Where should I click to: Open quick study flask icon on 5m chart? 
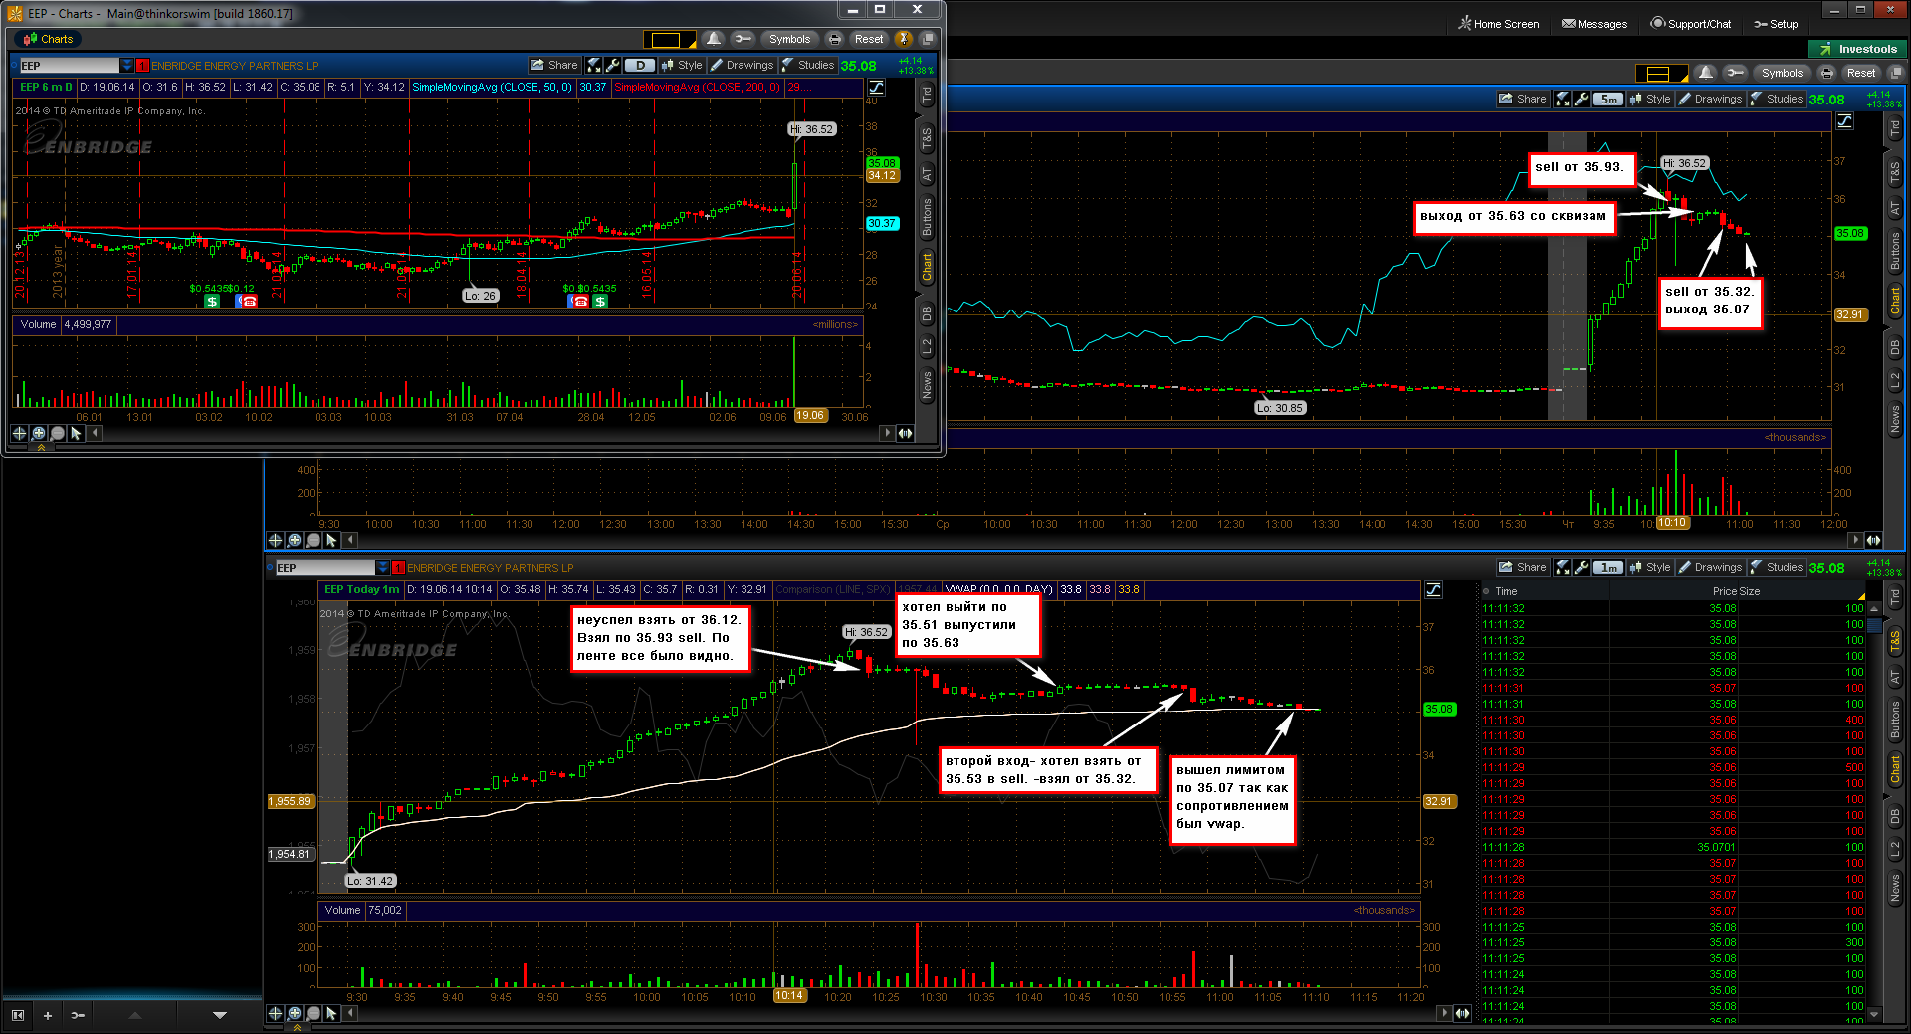pos(1563,99)
